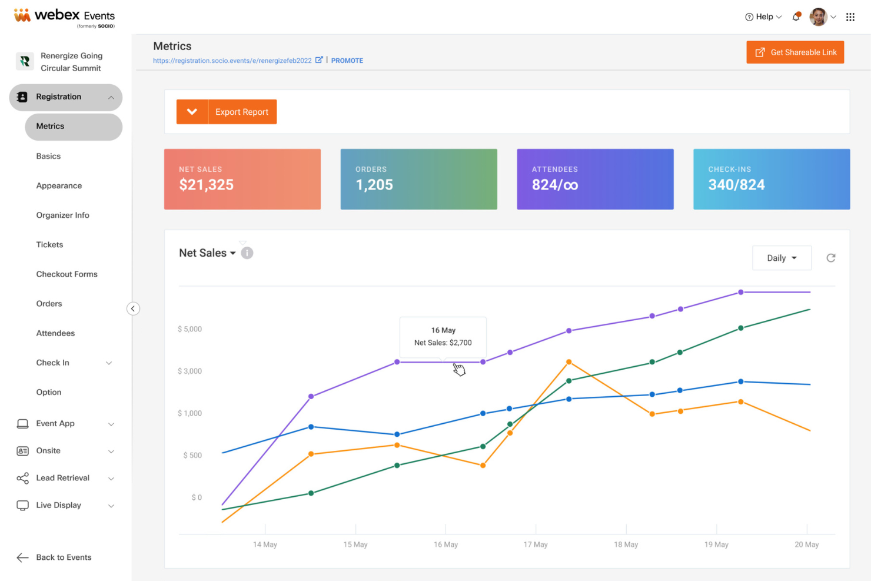Click Get Shareable Link button
The width and height of the screenshot is (871, 581).
795,52
